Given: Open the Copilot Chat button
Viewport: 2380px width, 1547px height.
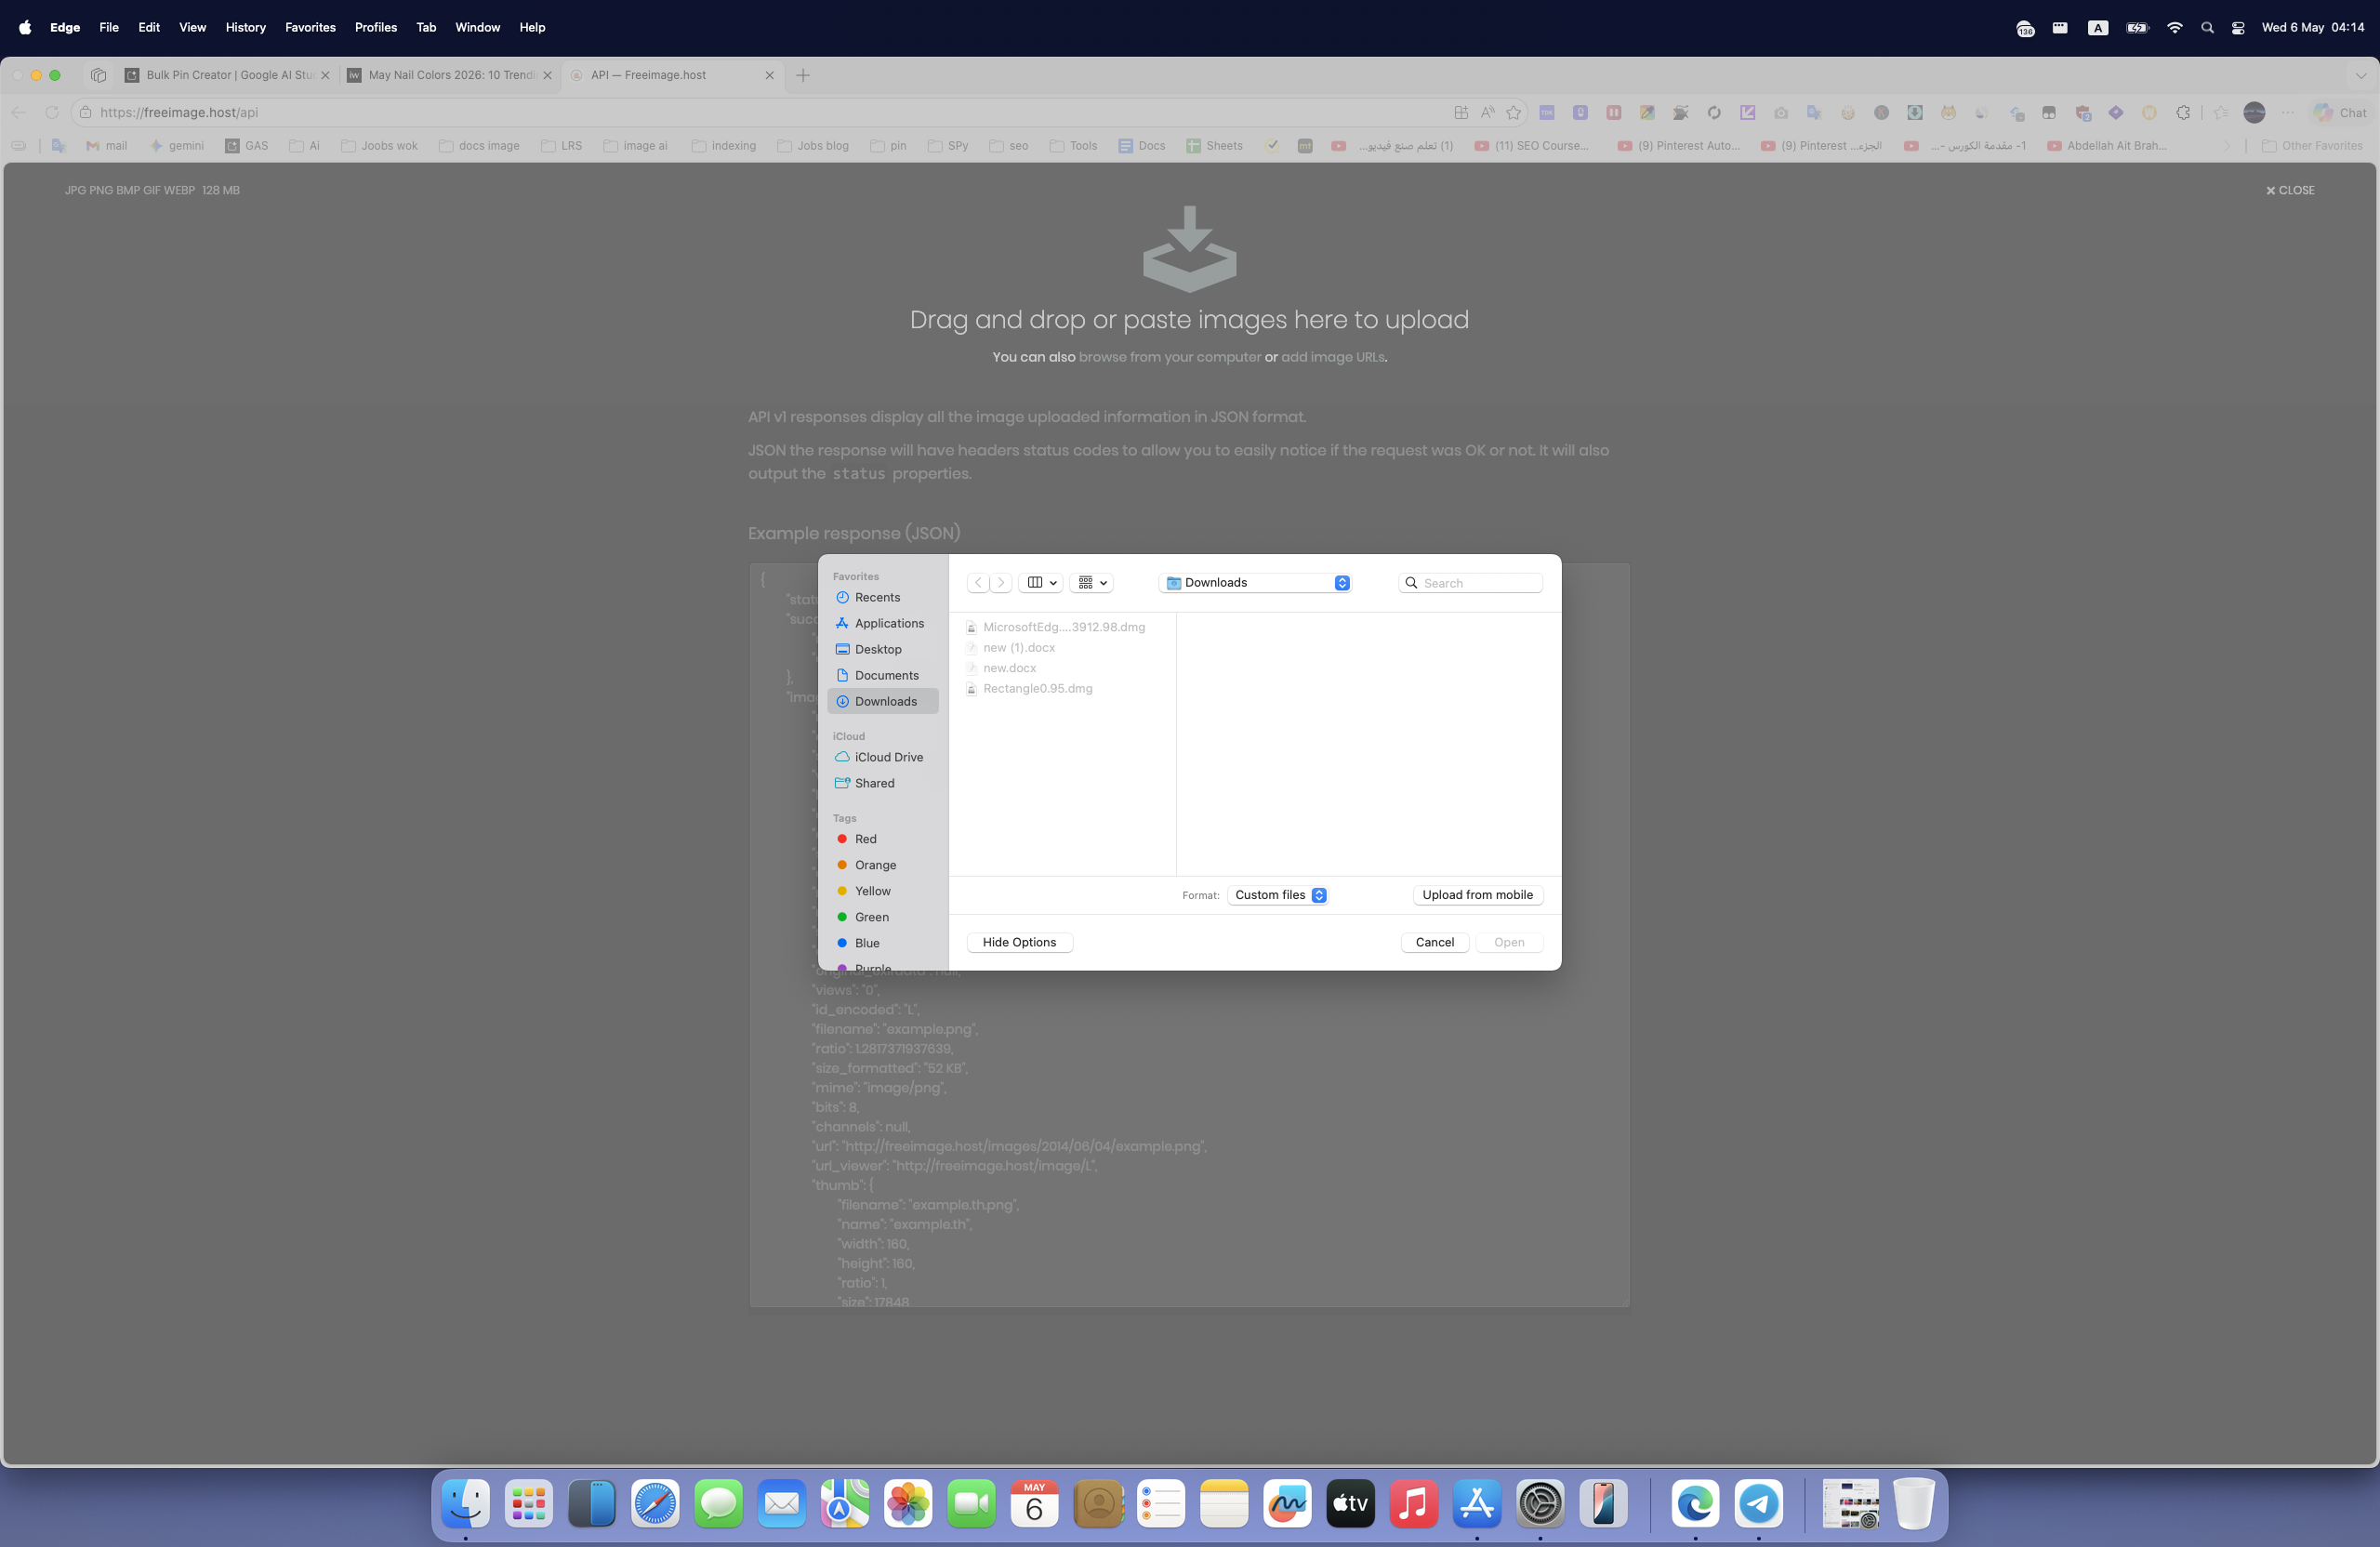Looking at the screenshot, I should coord(2341,112).
